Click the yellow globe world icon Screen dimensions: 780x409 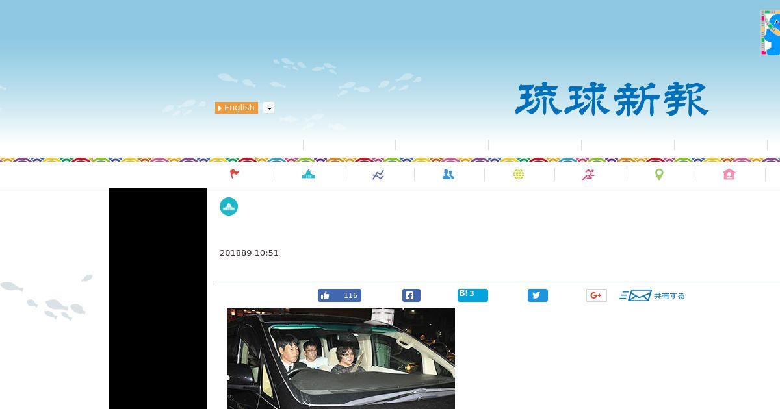519,174
